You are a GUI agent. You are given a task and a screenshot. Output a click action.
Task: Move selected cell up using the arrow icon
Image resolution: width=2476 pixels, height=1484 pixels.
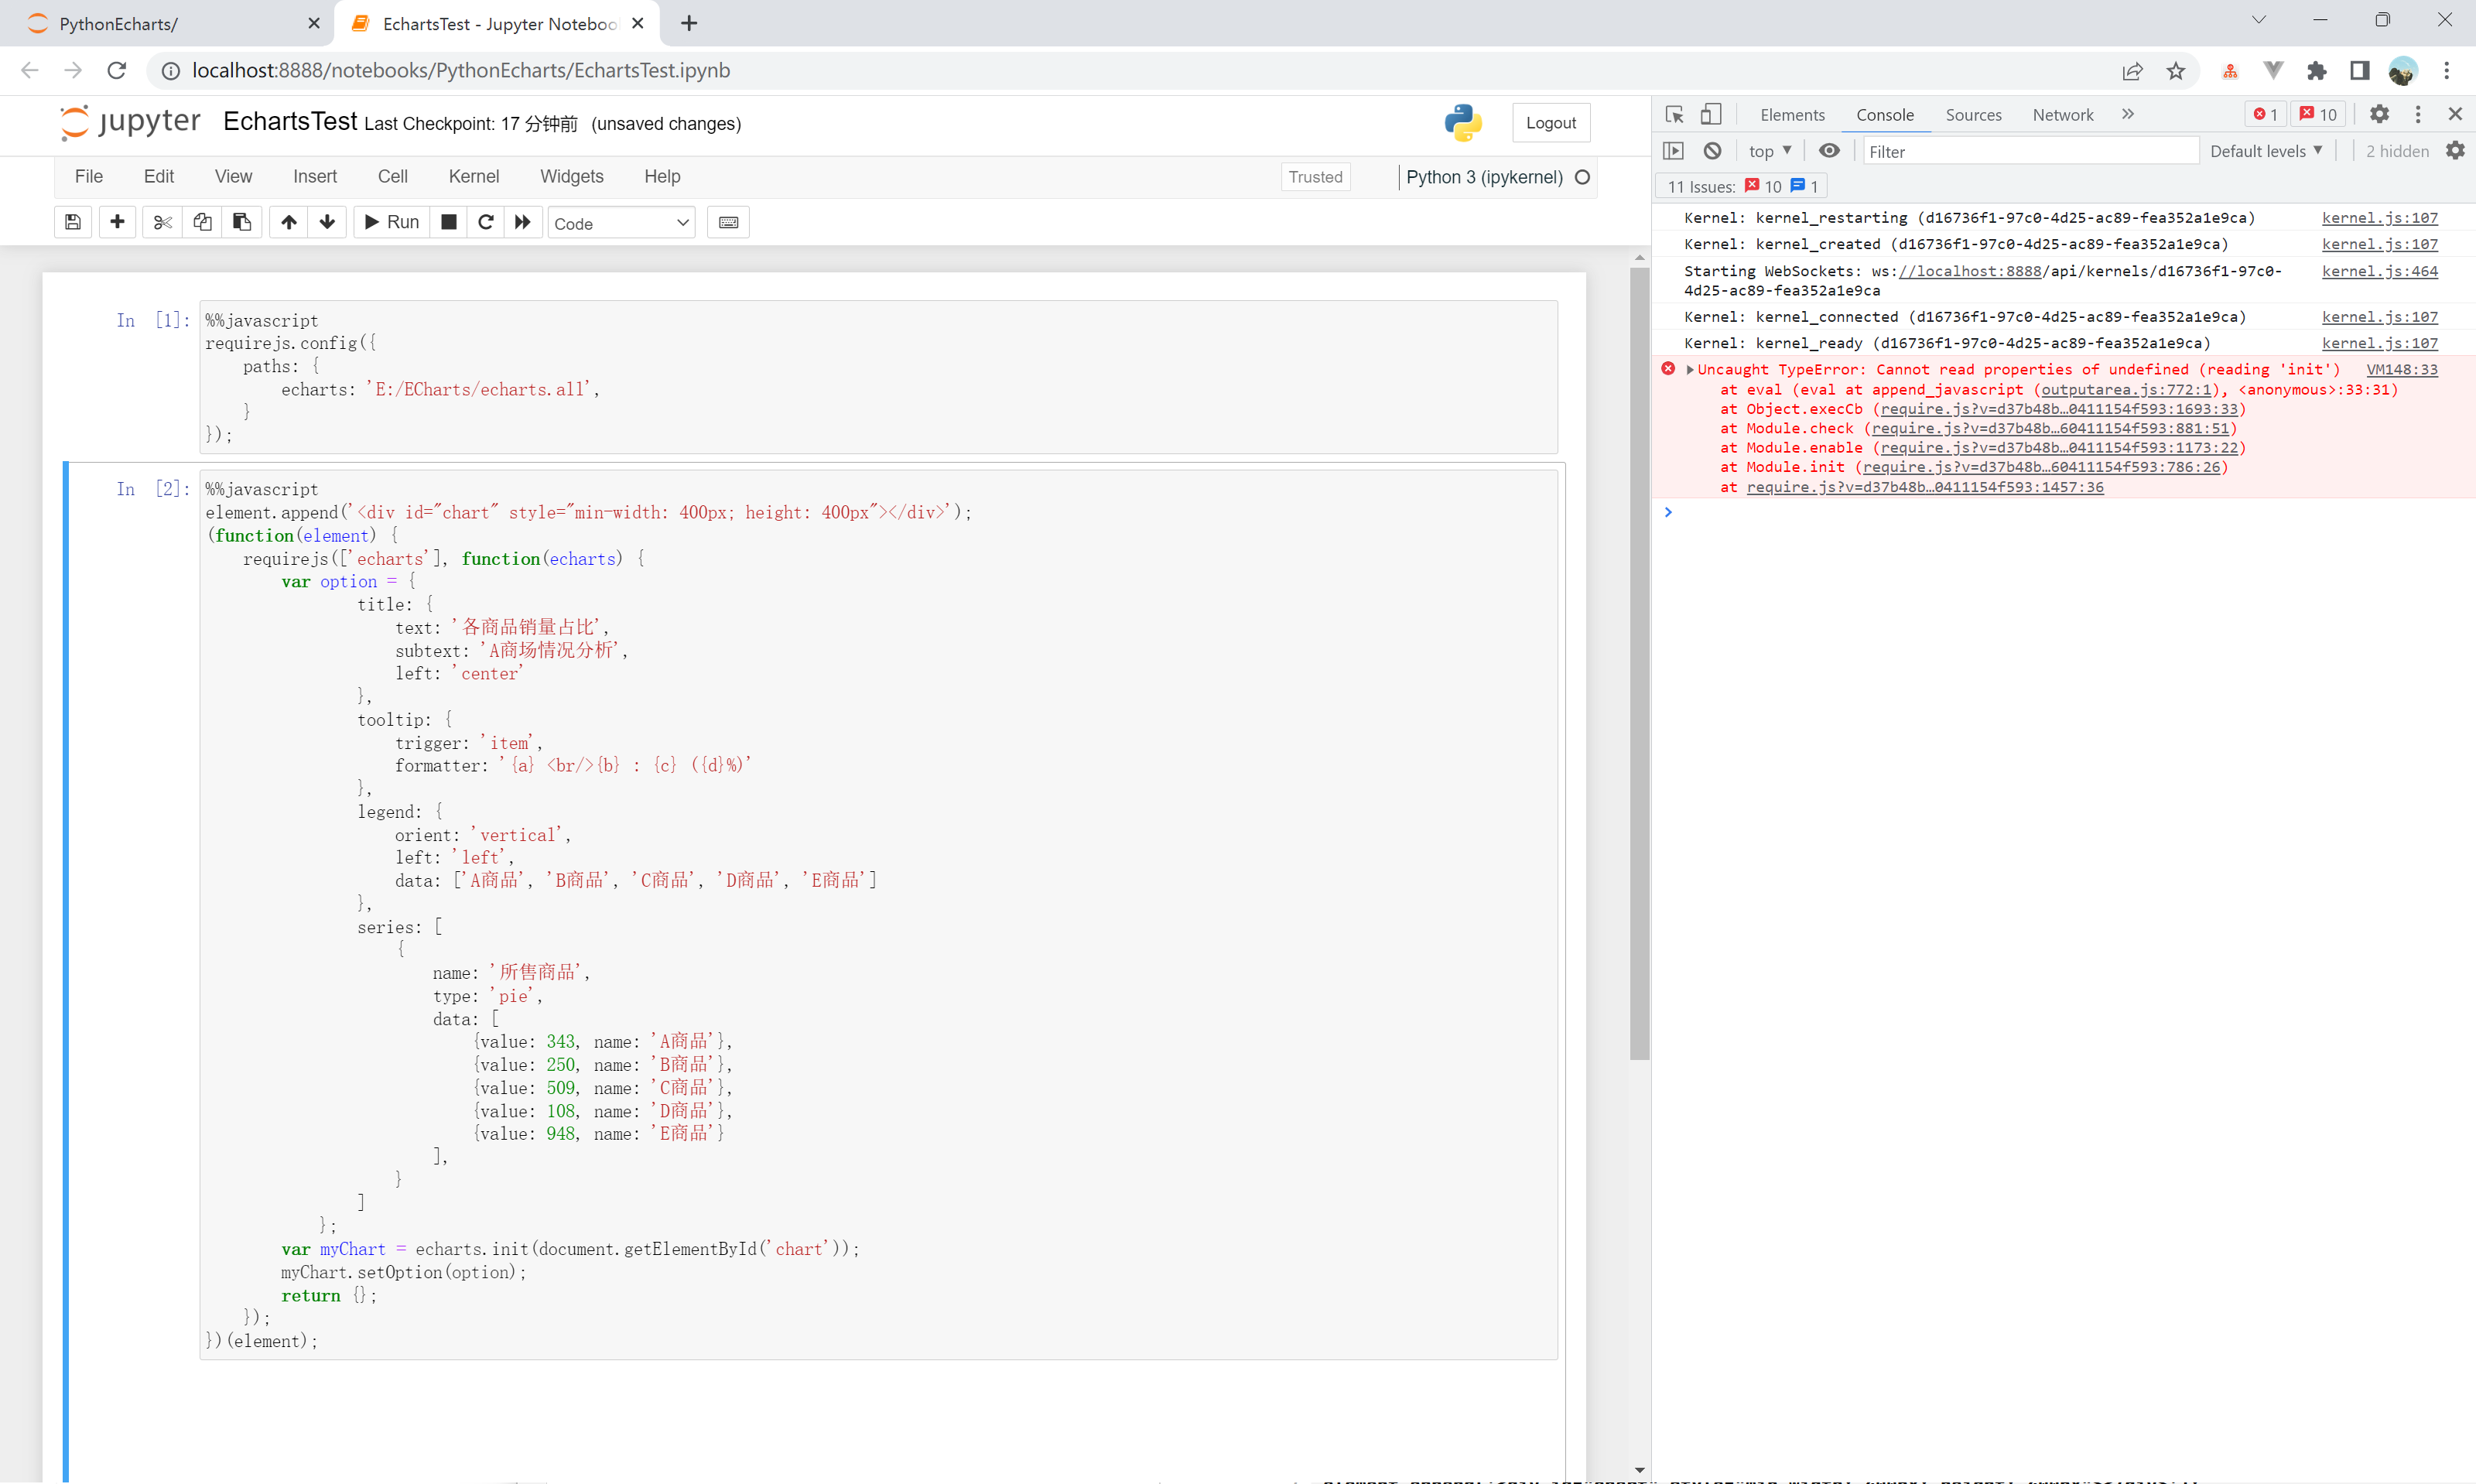click(x=289, y=222)
